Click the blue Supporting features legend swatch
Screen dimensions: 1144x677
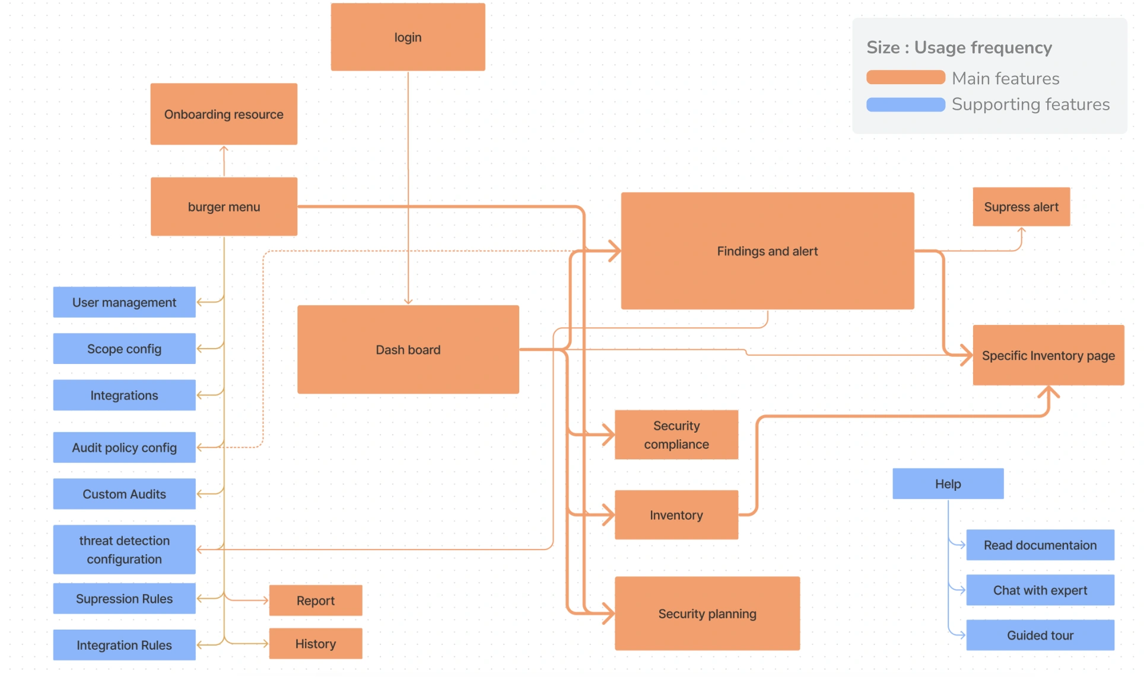pos(905,104)
